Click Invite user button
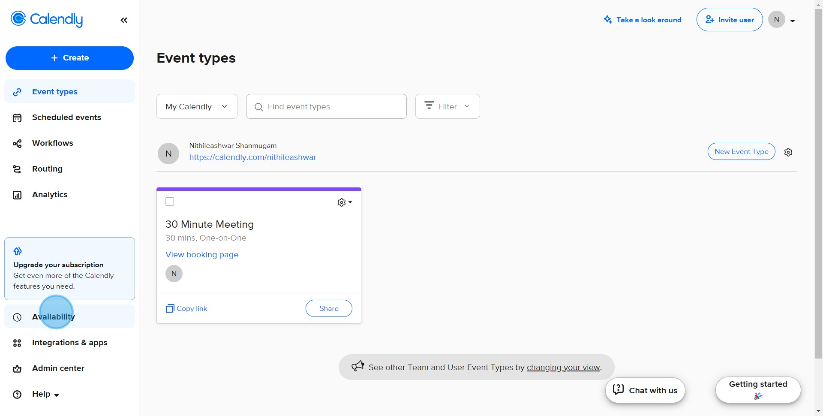The width and height of the screenshot is (823, 416). click(730, 20)
